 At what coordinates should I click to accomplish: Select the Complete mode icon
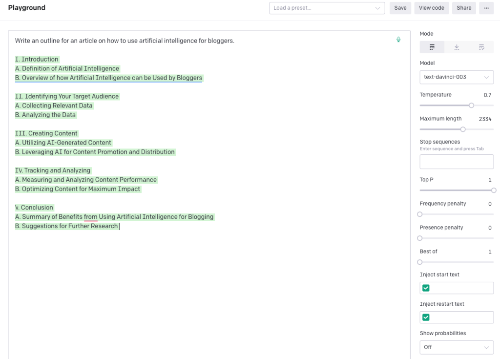pos(432,47)
